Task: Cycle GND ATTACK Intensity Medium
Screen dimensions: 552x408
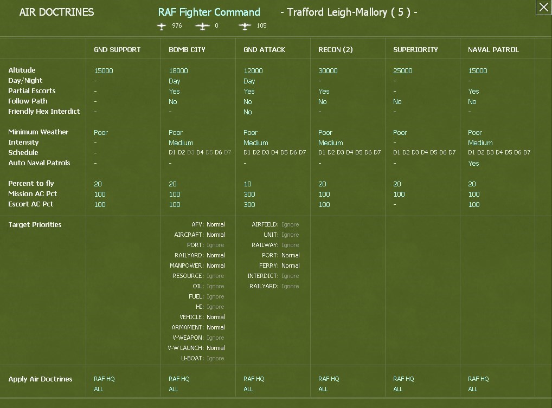Action: click(x=255, y=143)
